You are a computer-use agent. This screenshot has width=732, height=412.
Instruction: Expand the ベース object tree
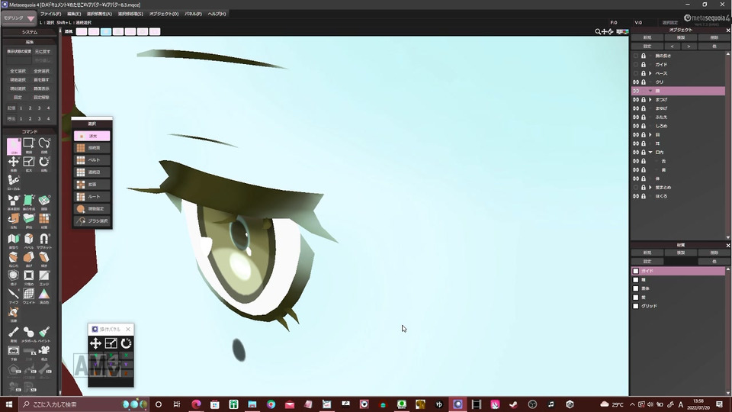pyautogui.click(x=650, y=73)
